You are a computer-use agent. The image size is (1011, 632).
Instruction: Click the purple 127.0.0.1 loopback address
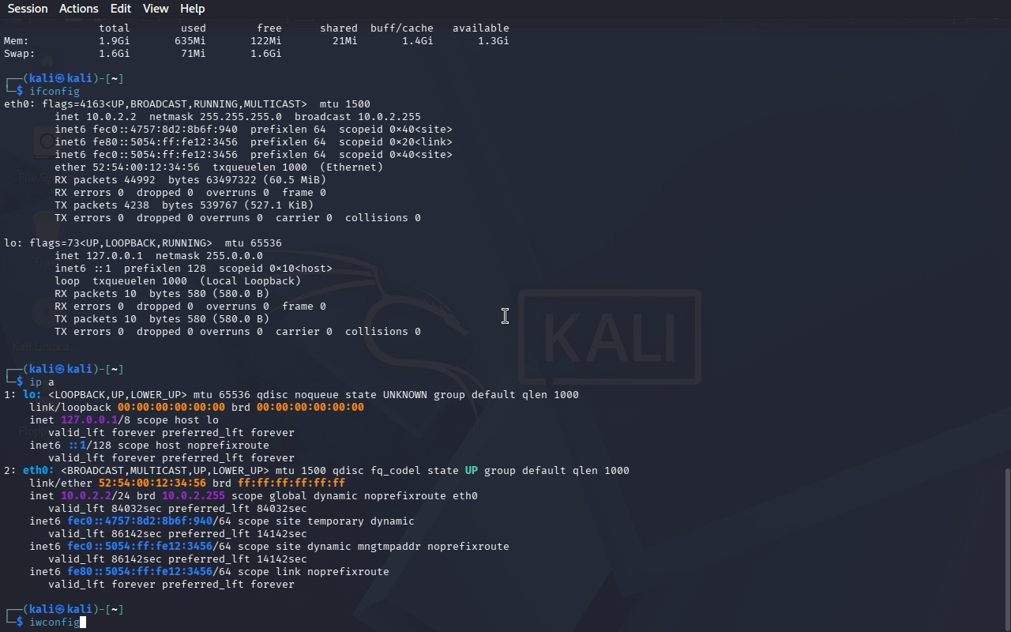(x=89, y=420)
